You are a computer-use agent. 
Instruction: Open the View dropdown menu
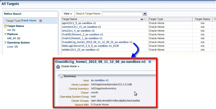pyautogui.click(x=68, y=13)
